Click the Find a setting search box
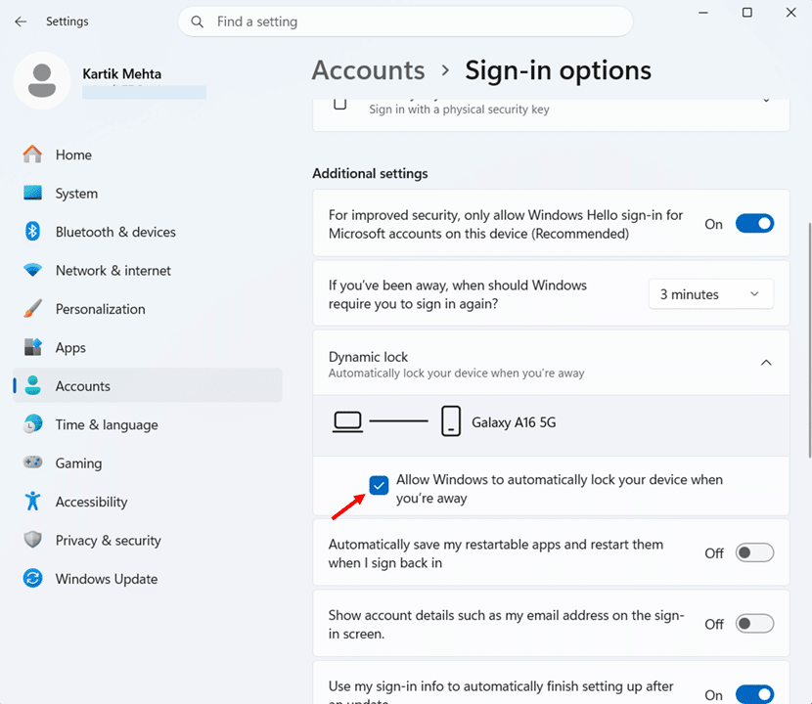 (405, 22)
